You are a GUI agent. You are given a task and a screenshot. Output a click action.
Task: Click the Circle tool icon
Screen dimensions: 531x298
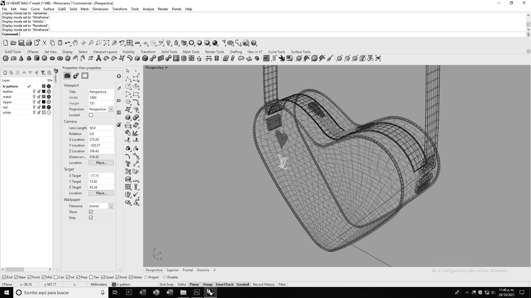pyautogui.click(x=128, y=86)
